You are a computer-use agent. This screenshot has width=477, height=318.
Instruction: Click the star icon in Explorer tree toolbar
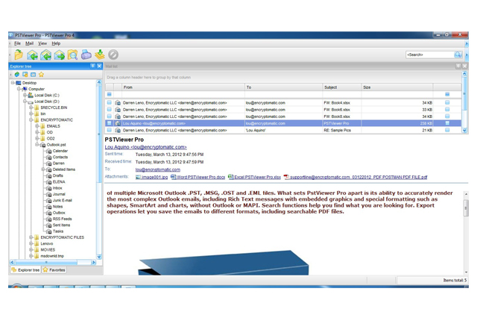[x=42, y=75]
